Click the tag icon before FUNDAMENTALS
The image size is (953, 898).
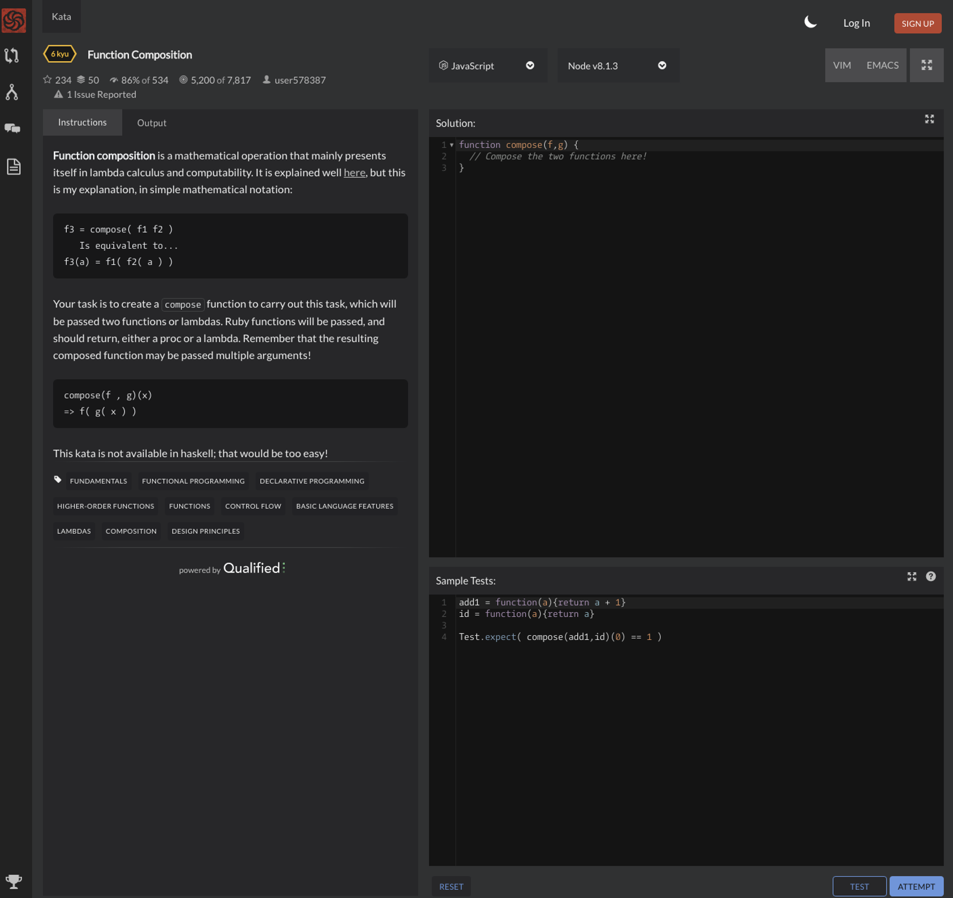[x=58, y=480]
